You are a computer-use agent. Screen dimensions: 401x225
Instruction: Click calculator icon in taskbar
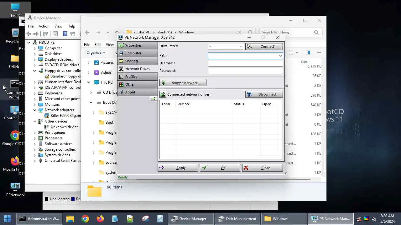click(x=160, y=219)
